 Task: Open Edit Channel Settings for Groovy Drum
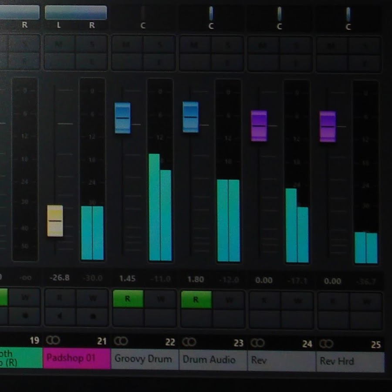pyautogui.click(x=159, y=62)
